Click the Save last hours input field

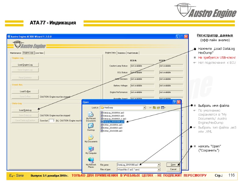52,120
